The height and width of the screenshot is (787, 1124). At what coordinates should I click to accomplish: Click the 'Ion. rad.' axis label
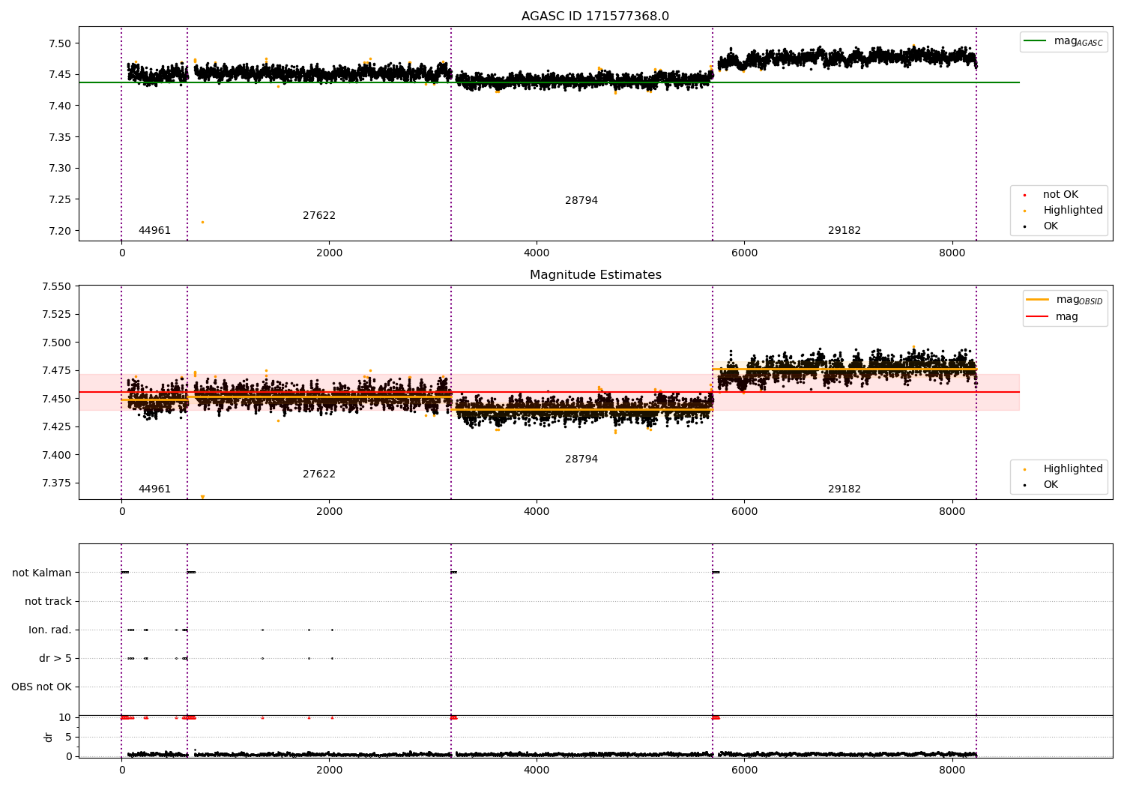point(50,630)
